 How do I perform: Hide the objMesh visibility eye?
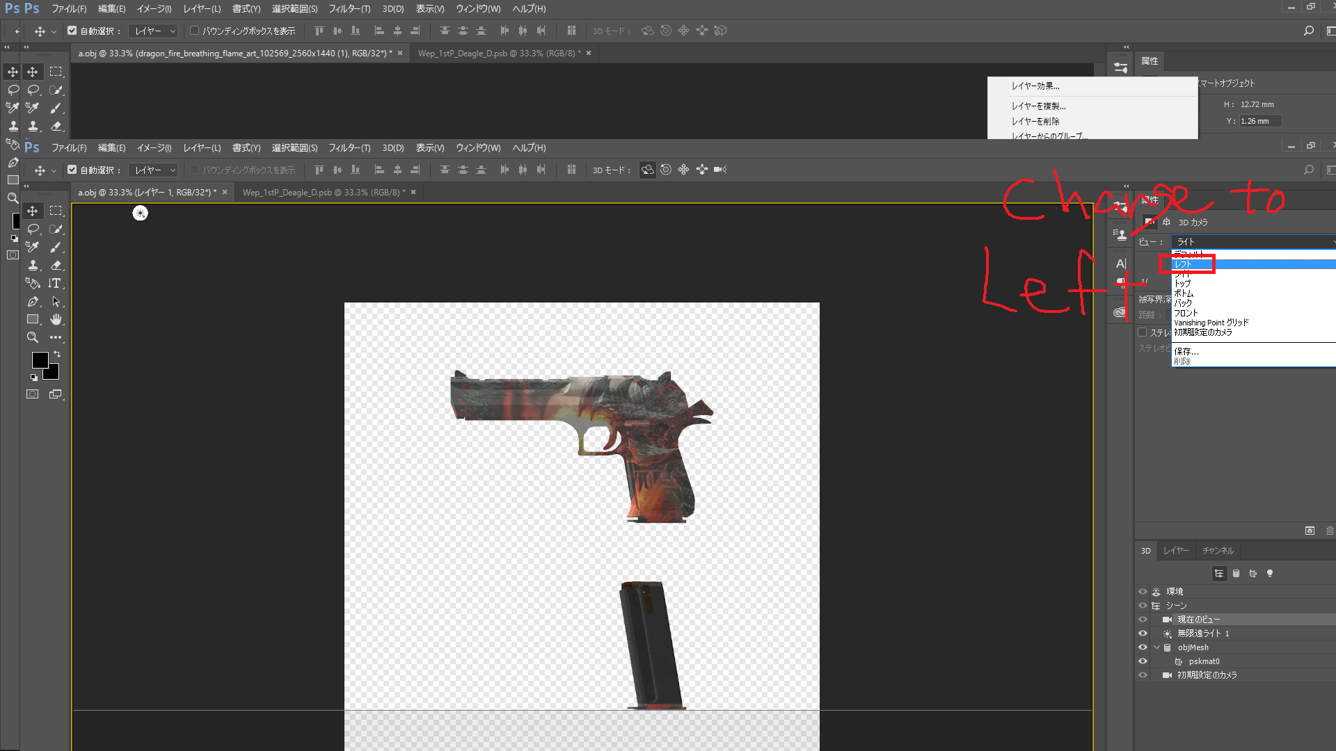(1143, 647)
